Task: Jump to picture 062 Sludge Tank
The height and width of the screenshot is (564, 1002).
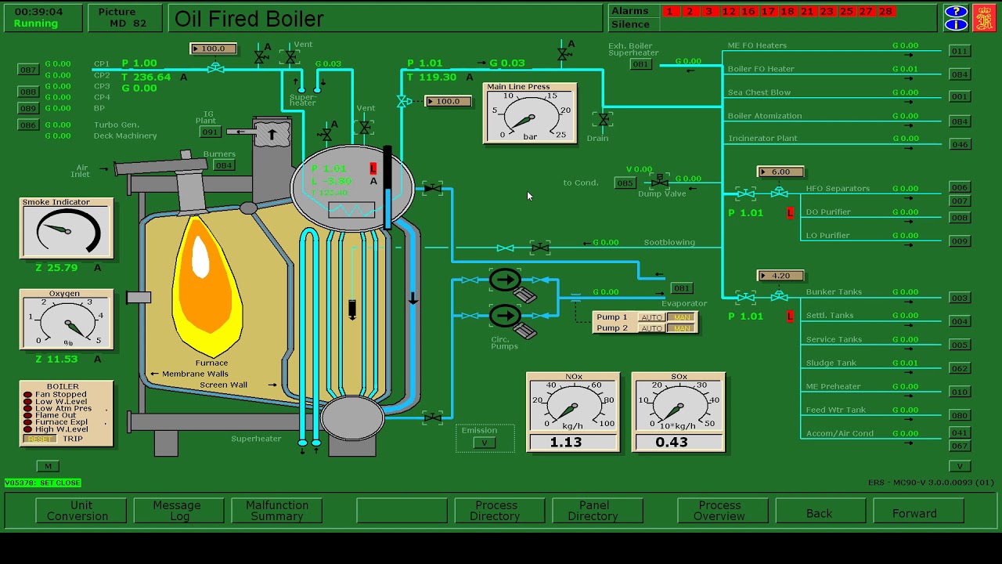Action: (960, 368)
